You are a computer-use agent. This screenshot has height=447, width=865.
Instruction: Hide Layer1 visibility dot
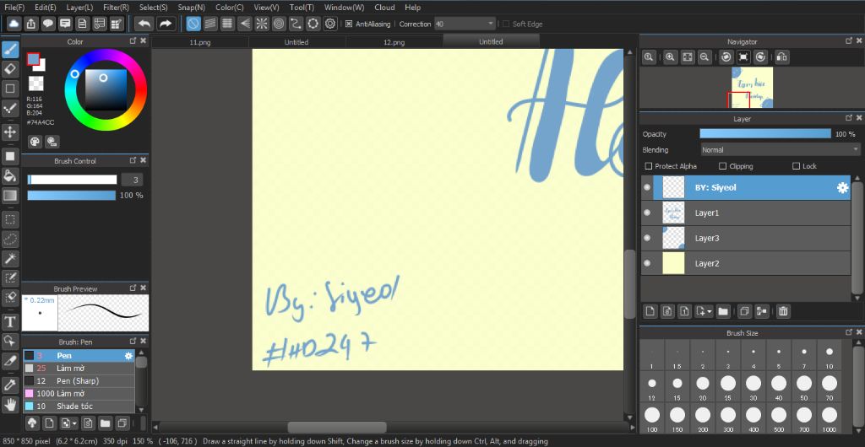click(x=647, y=213)
